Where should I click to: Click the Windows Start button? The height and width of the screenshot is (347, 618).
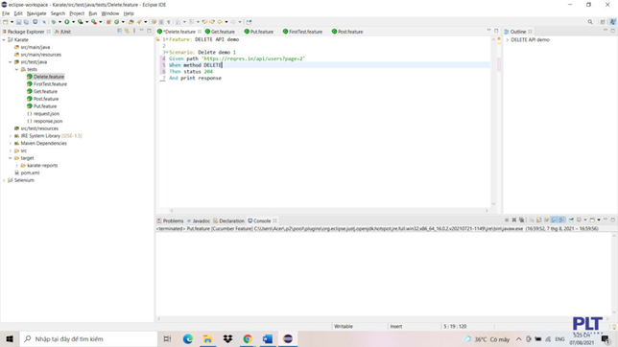coord(10,338)
